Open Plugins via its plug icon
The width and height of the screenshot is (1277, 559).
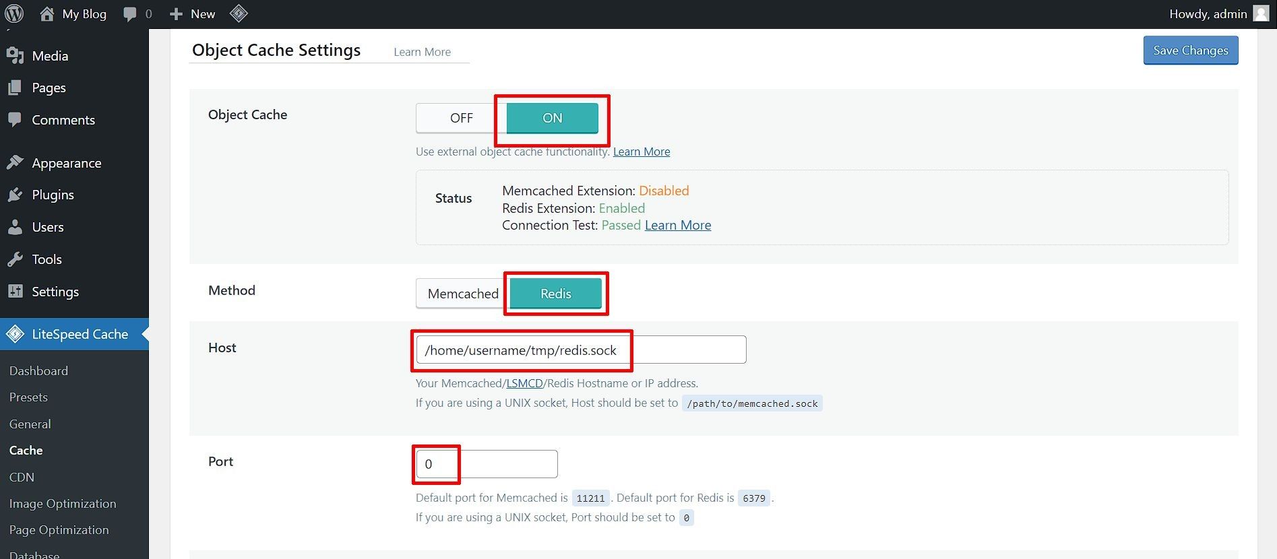coord(15,195)
